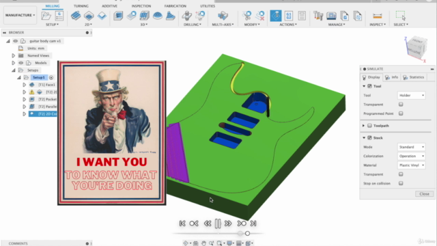The width and height of the screenshot is (437, 246).
Task: Expand the Named Views tree node
Action: [x=13, y=55]
